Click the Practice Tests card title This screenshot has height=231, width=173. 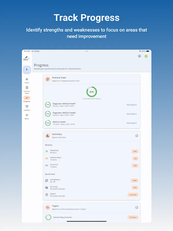pyautogui.click(x=59, y=78)
